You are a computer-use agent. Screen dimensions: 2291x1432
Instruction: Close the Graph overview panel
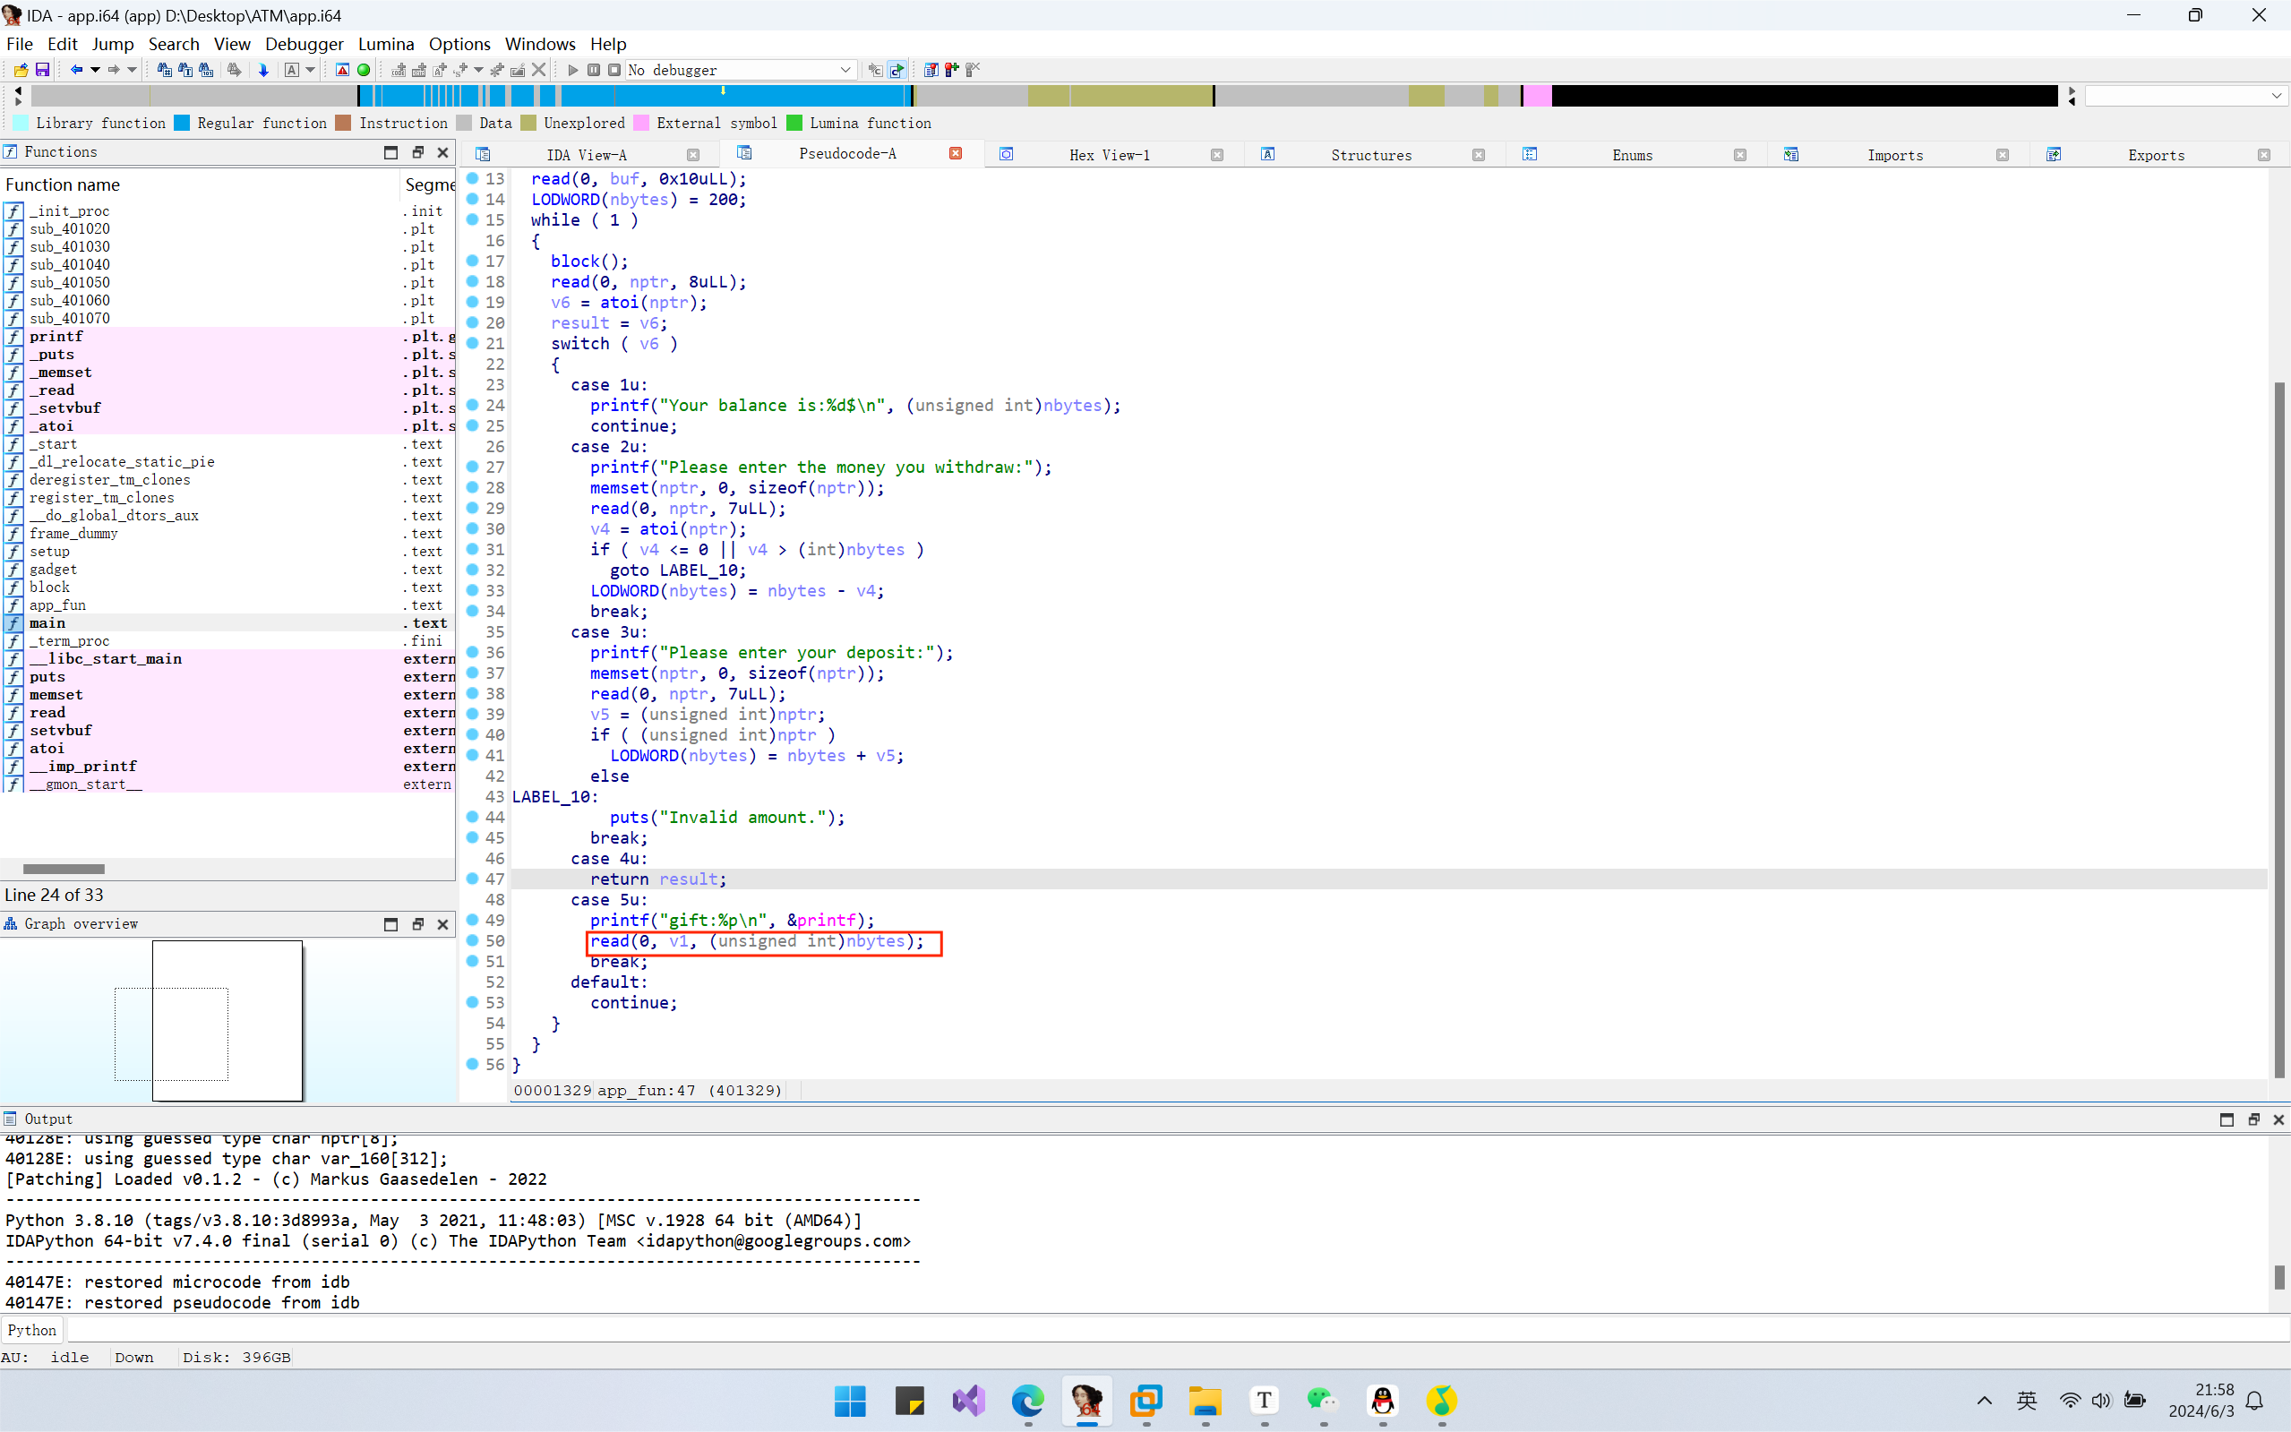tap(442, 924)
